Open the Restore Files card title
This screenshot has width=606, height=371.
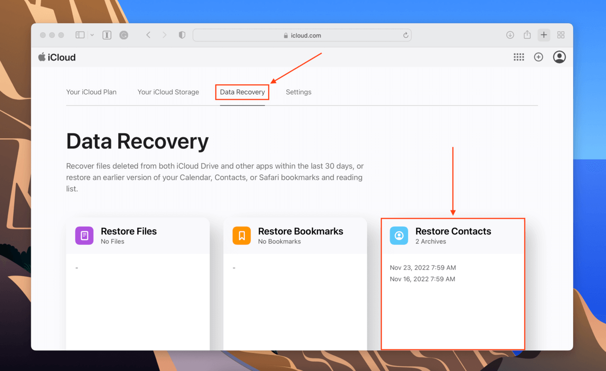click(129, 231)
